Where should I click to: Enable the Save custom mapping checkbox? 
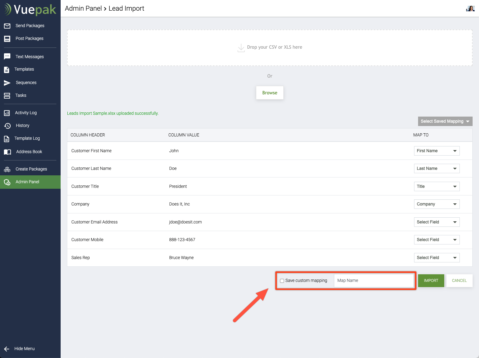(282, 281)
